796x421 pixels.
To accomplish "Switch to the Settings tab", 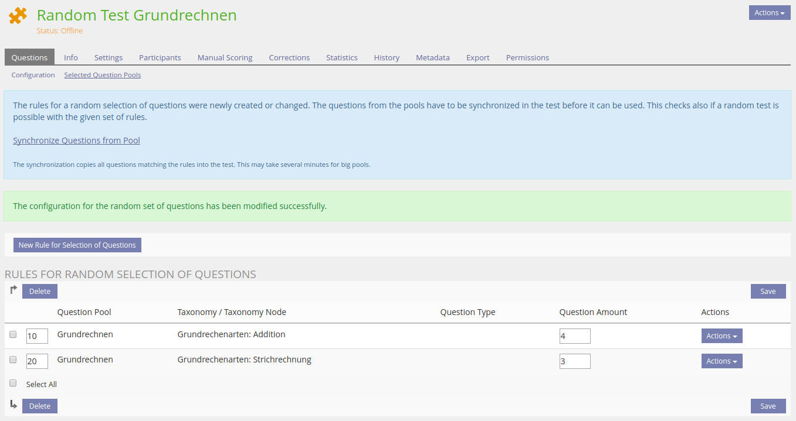I will pos(109,57).
